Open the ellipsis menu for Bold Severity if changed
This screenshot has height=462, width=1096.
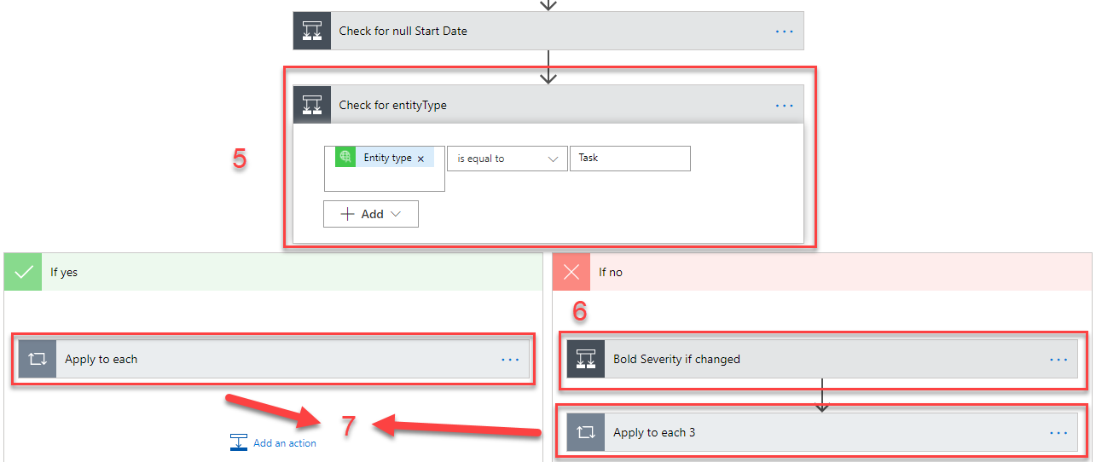[x=1058, y=359]
